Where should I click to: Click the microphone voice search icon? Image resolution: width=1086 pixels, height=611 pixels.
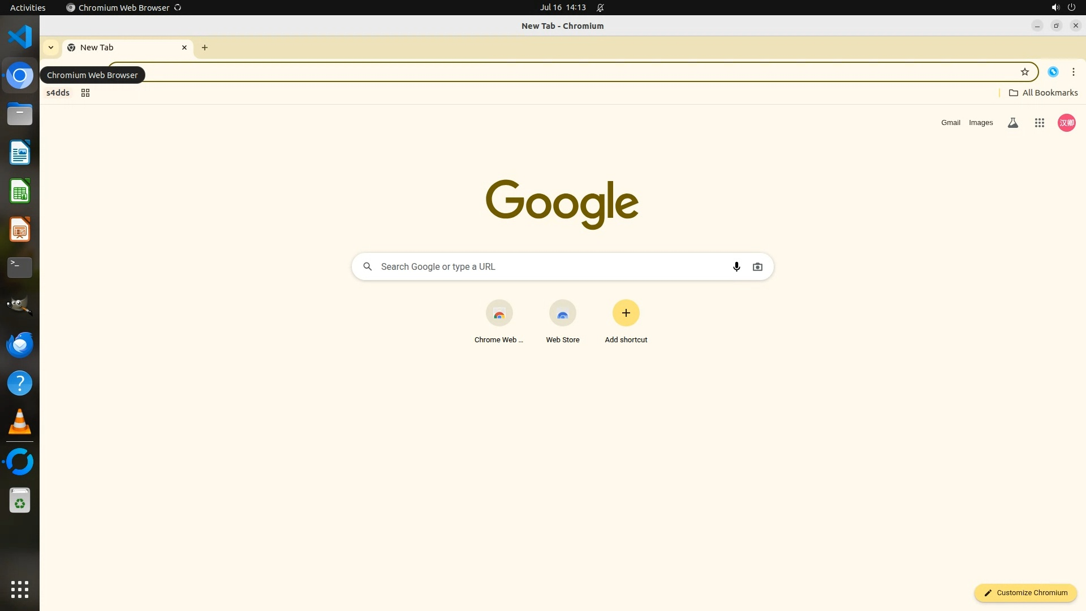point(736,266)
